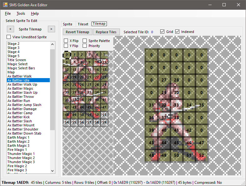Open the Tools menu
This screenshot has width=246, height=186.
pyautogui.click(x=21, y=13)
